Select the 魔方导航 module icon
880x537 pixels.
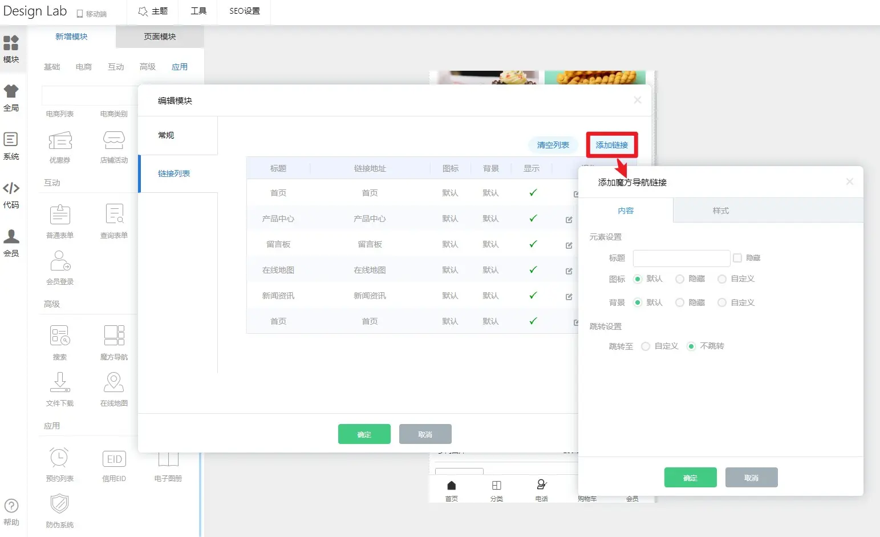coord(114,336)
